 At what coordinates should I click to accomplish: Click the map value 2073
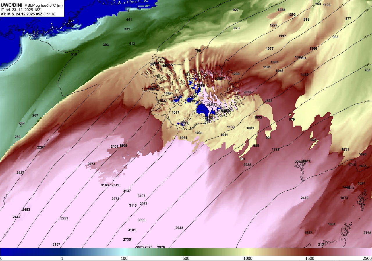[x=91, y=164]
